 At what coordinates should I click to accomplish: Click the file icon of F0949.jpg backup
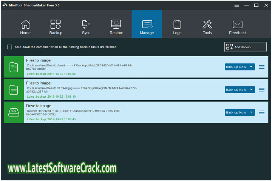(14, 90)
